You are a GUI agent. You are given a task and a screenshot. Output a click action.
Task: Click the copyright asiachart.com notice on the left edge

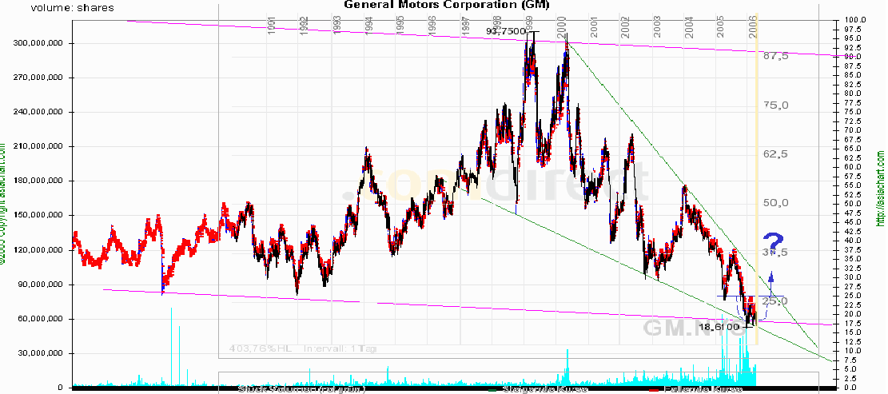3,204
